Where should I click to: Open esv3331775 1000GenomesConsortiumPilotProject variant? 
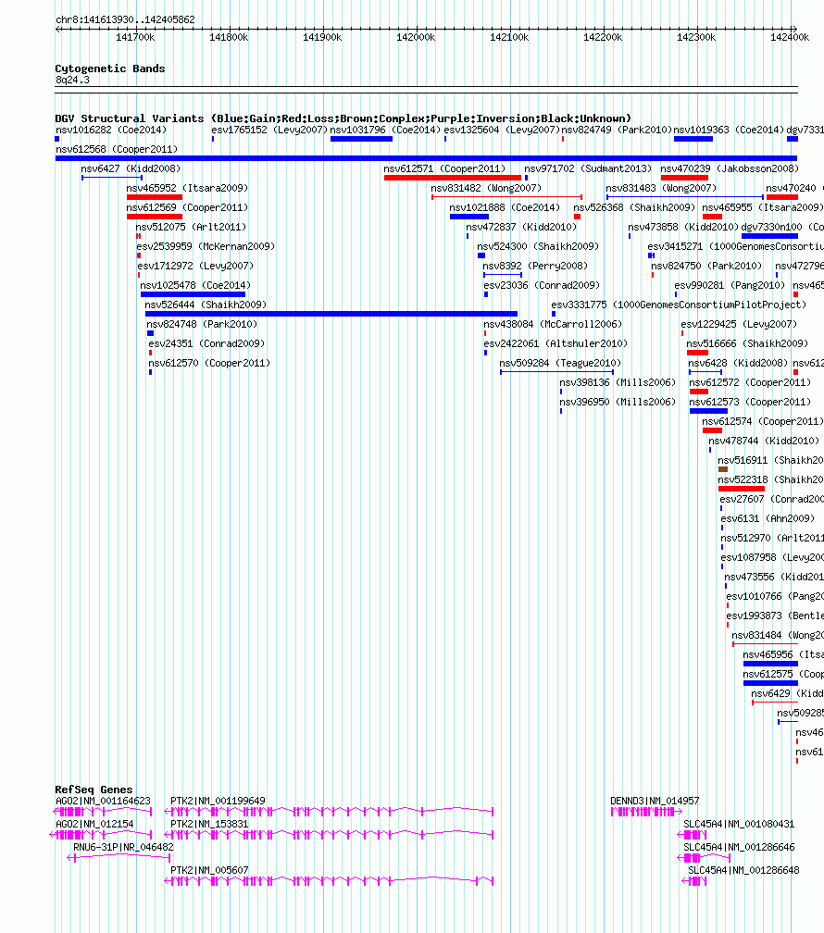[x=679, y=305]
